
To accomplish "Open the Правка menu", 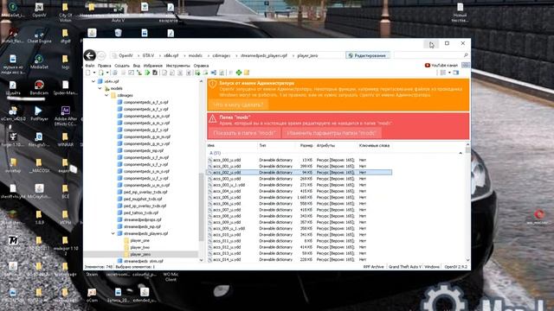I will pyautogui.click(x=104, y=66).
